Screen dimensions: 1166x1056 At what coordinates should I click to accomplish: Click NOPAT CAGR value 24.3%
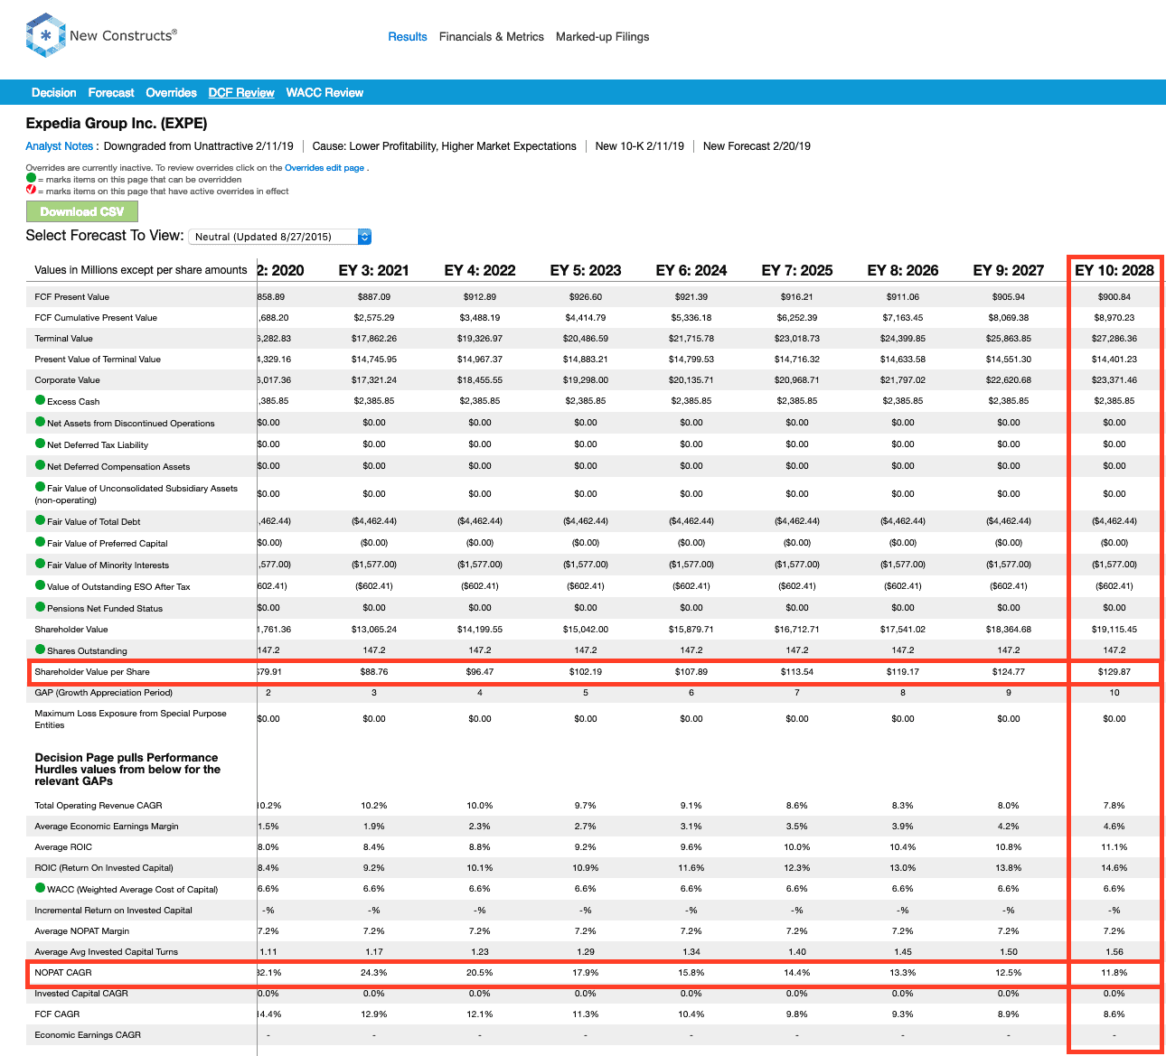pos(374,973)
